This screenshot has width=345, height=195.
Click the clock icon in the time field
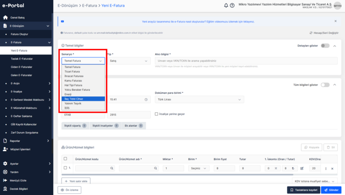[x=146, y=100]
